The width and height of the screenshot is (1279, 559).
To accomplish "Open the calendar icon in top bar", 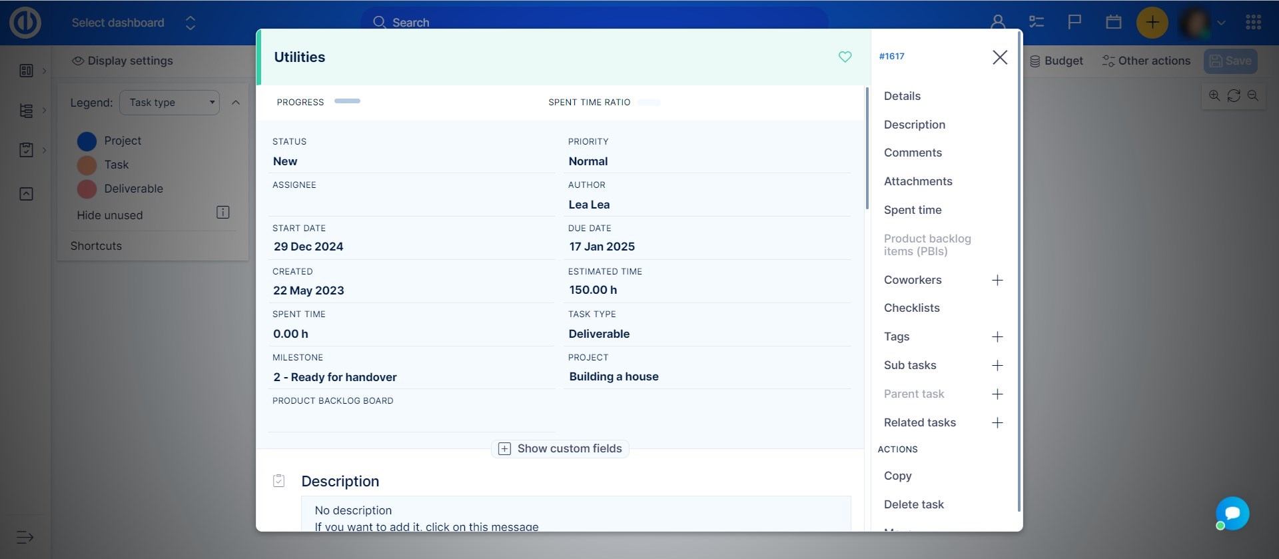I will 1113,23.
